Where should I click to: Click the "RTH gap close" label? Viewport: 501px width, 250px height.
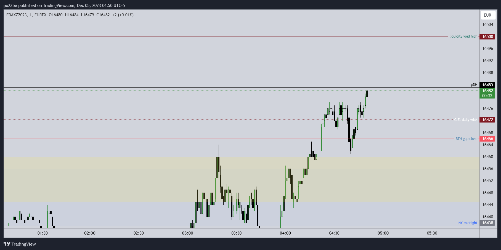[x=466, y=139]
